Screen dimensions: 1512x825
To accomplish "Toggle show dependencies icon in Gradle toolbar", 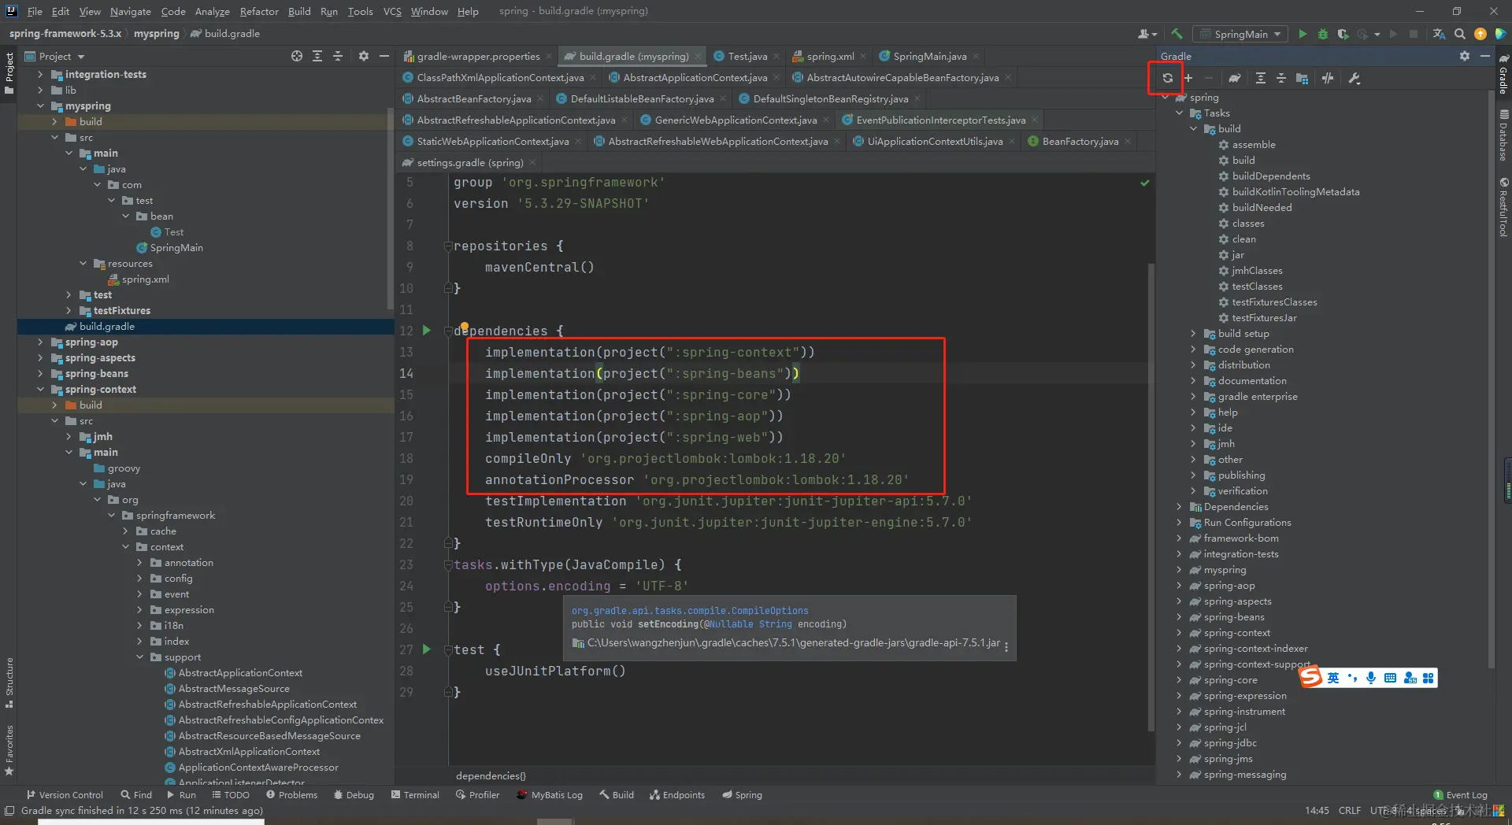I will pos(1302,78).
